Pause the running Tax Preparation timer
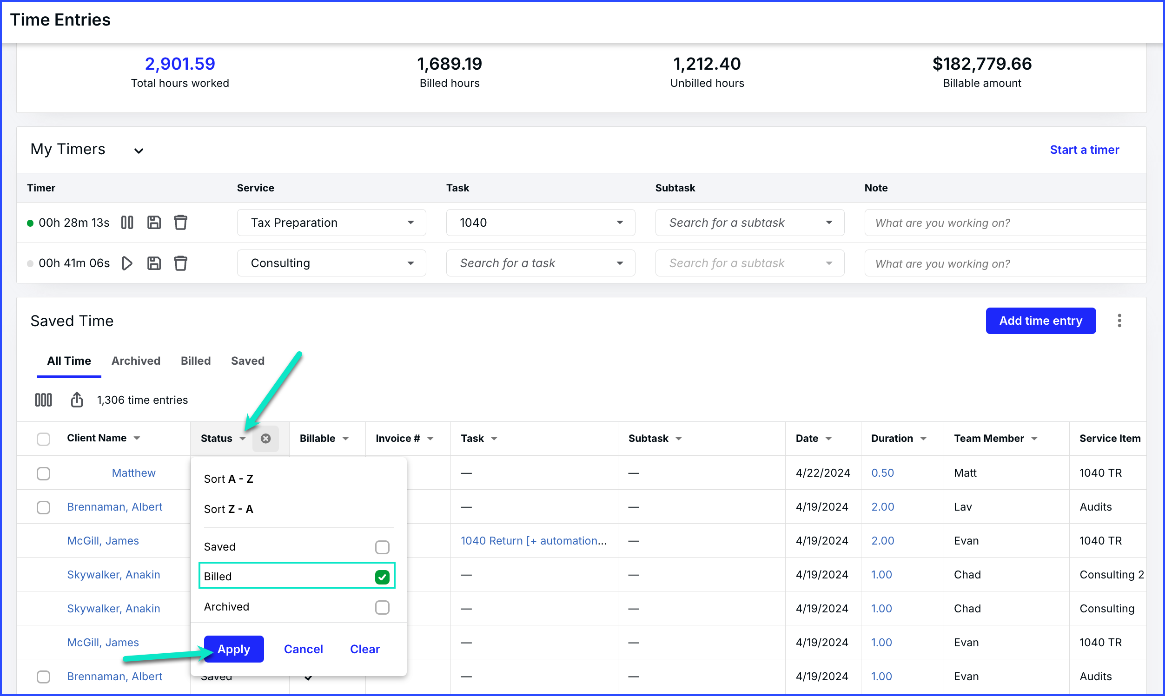Viewport: 1165px width, 696px height. pyautogui.click(x=127, y=222)
